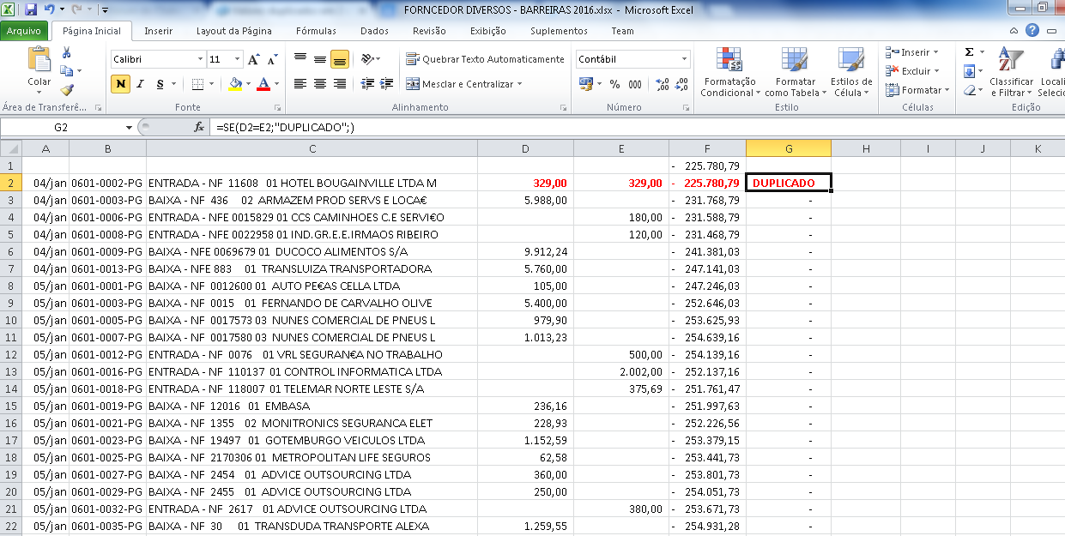Click the red font color button

(x=261, y=84)
